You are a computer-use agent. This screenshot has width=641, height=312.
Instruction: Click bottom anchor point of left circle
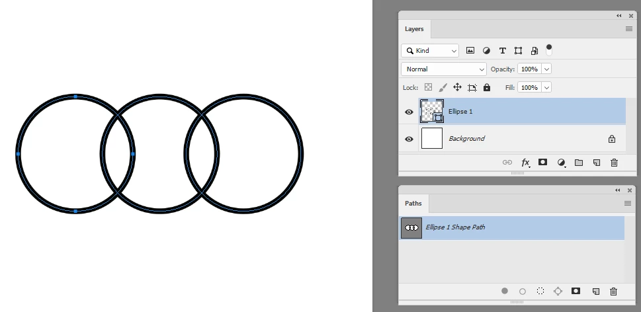pyautogui.click(x=75, y=211)
